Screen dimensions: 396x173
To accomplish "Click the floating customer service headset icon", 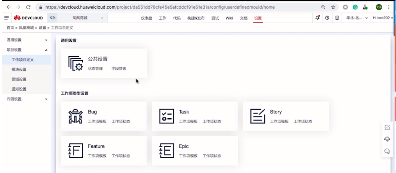I will click(387, 139).
